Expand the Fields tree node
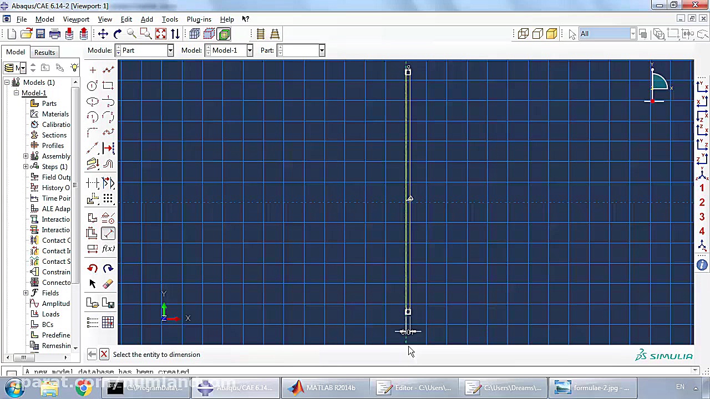This screenshot has height=399, width=710. [26, 293]
